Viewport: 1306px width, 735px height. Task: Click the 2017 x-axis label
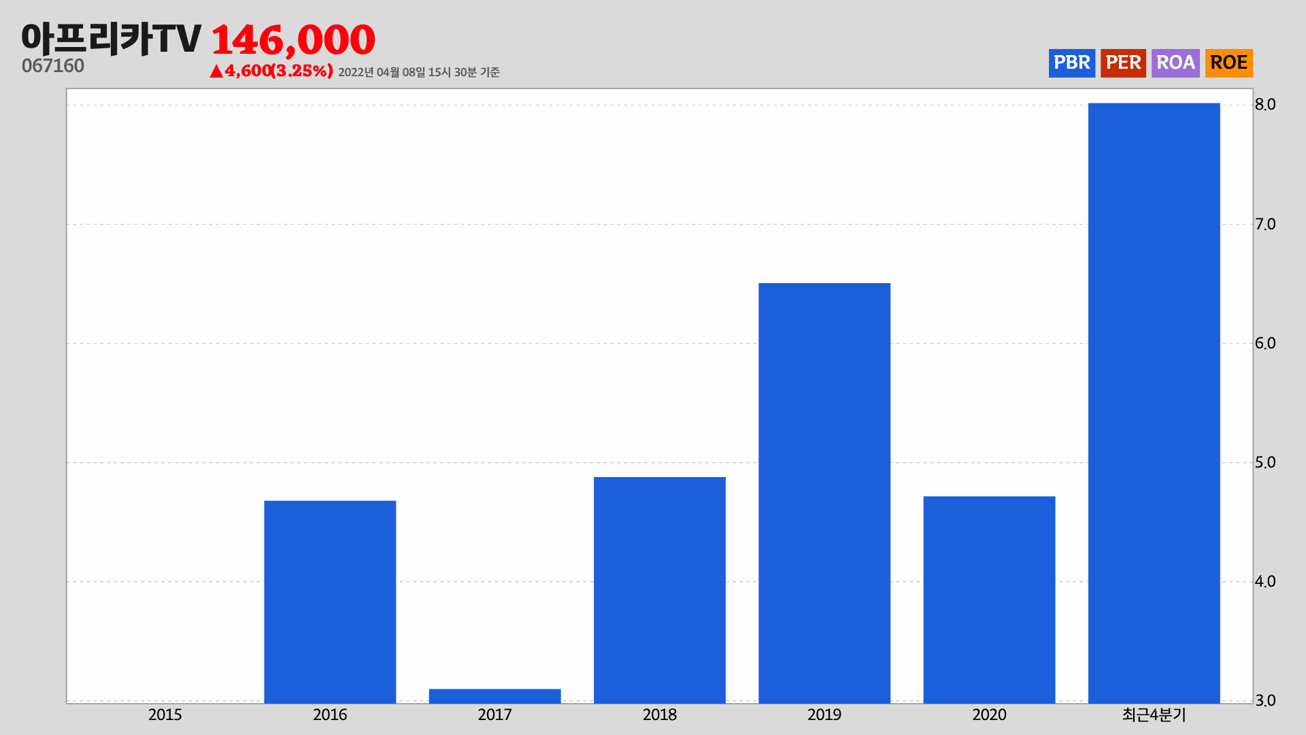[x=495, y=715]
